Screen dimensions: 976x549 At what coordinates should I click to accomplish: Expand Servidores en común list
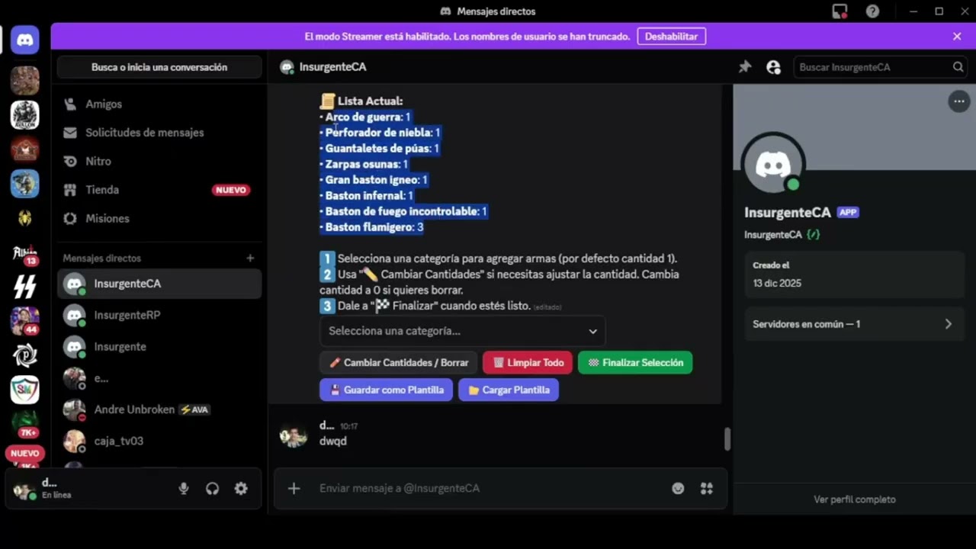pyautogui.click(x=852, y=324)
